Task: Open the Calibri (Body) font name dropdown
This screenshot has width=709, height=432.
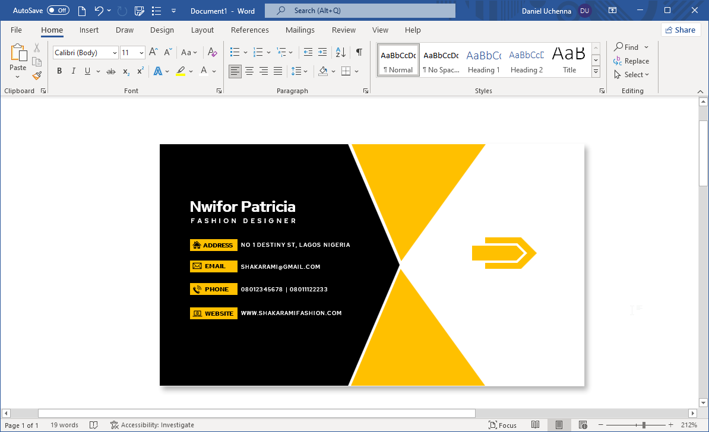Action: click(x=115, y=53)
